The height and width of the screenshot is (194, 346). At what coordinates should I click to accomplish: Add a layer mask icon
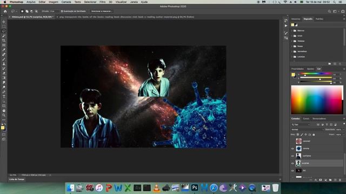tap(321, 180)
